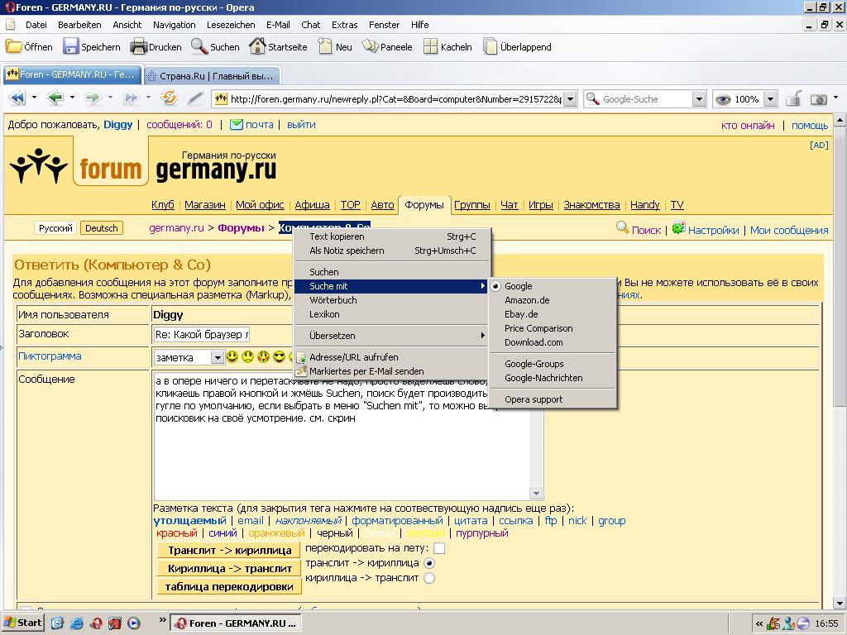Click the Speichern floppy disk icon

pyautogui.click(x=71, y=46)
